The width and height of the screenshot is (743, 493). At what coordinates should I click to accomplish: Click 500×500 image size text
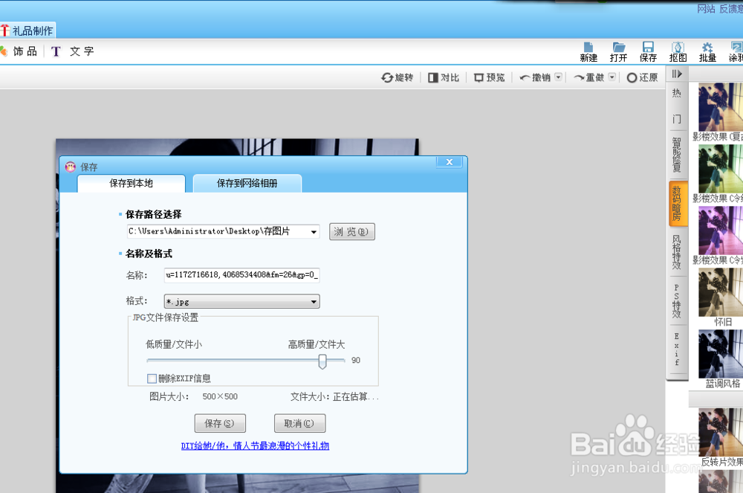tap(220, 396)
